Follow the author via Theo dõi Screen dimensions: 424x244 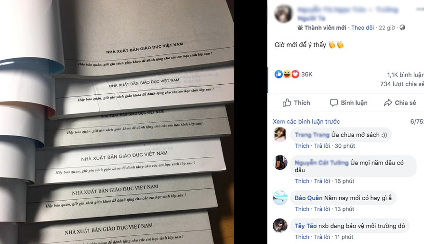point(362,27)
